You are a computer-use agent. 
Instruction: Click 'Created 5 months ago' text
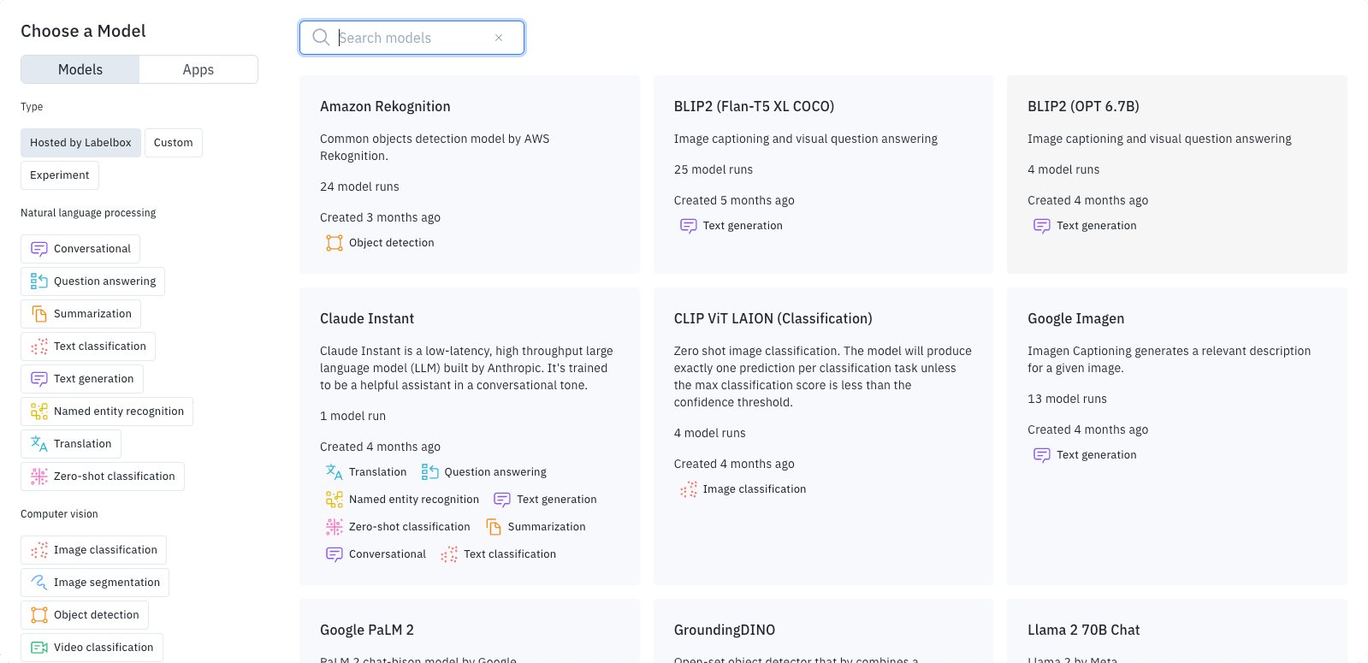pos(734,200)
